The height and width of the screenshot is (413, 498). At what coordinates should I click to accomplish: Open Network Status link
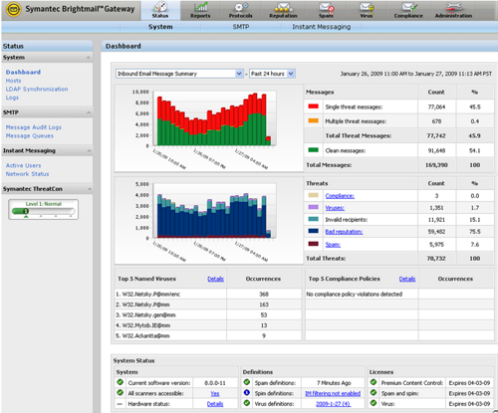(27, 174)
